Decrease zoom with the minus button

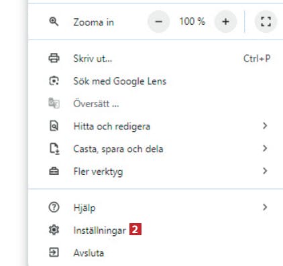[x=159, y=21]
